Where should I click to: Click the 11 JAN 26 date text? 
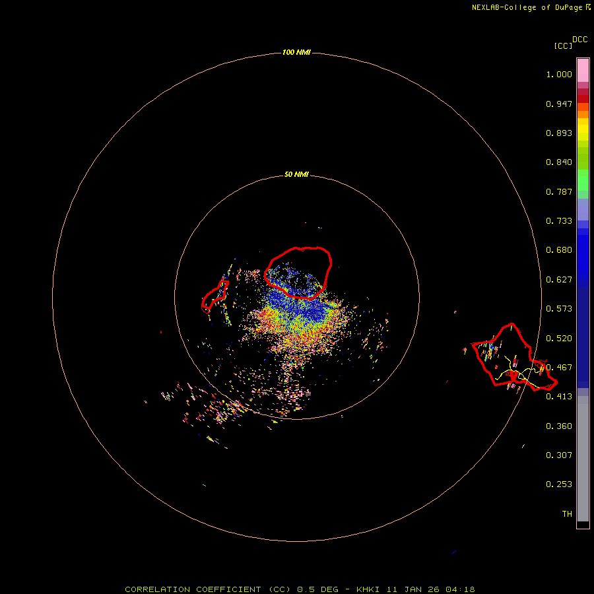click(x=412, y=589)
